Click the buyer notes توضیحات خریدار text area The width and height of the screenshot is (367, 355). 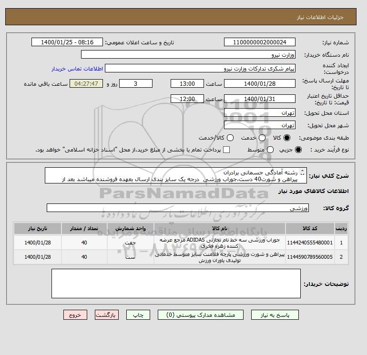(x=176, y=284)
